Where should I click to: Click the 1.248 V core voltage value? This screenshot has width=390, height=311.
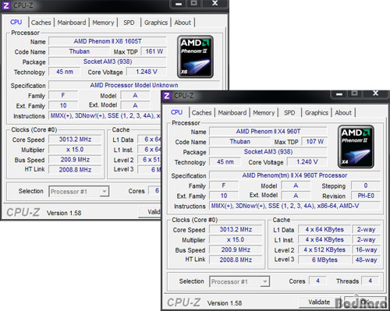pyautogui.click(x=147, y=72)
